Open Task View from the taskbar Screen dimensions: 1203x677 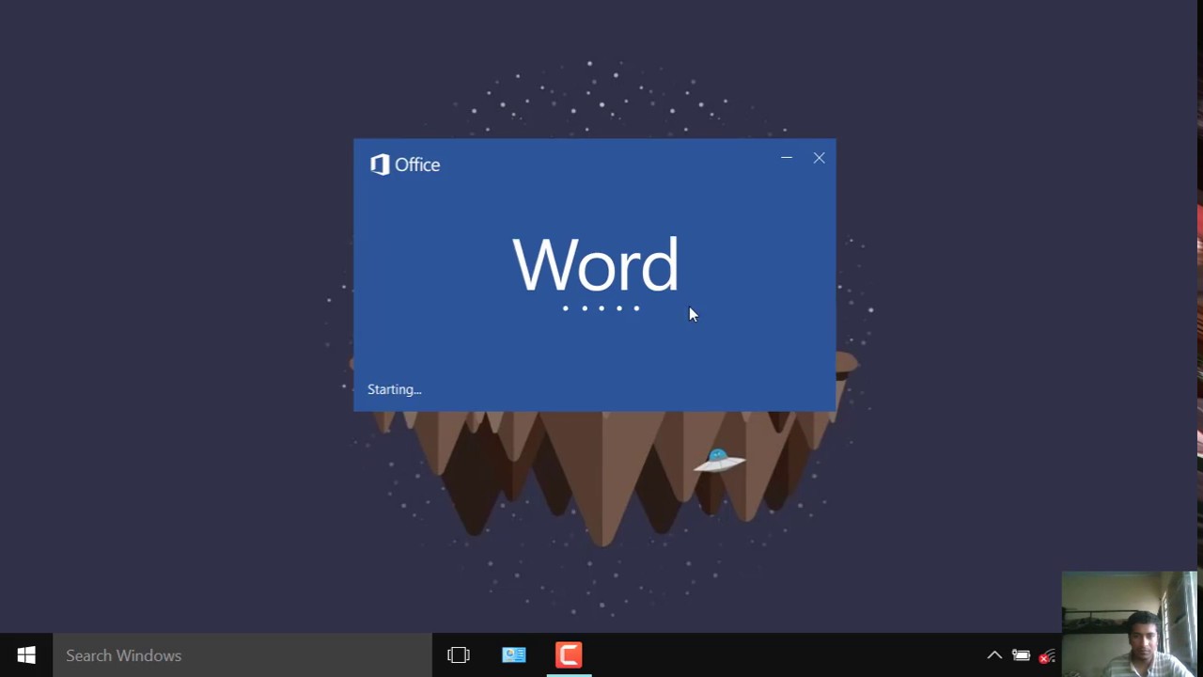click(459, 655)
